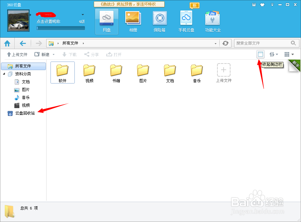Click the search magnifier icon
The width and height of the screenshot is (301, 222).
(x=293, y=43)
